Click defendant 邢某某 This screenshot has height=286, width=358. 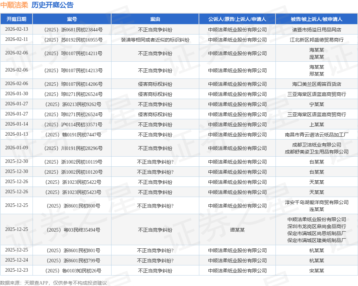tap(317, 74)
